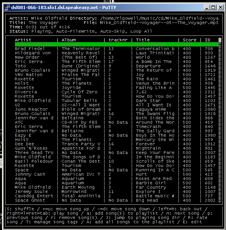The image size is (226, 230).
Task: Select the Brad Fiedel Terminator row
Action: [116, 49]
